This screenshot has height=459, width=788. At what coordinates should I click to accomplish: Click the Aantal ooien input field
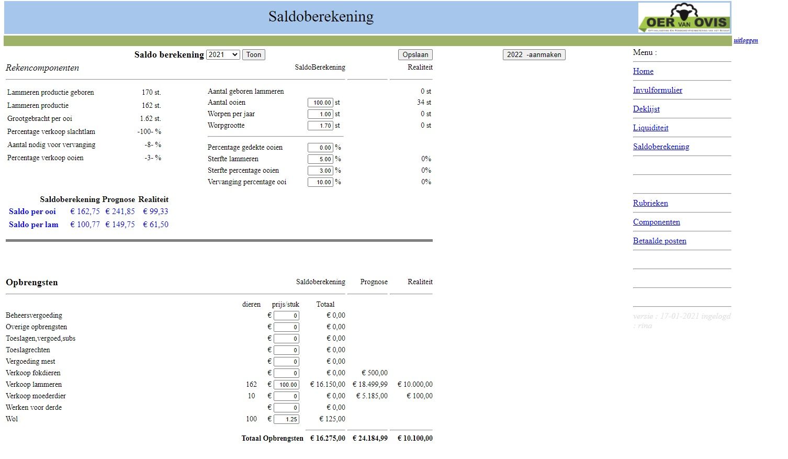coord(320,103)
